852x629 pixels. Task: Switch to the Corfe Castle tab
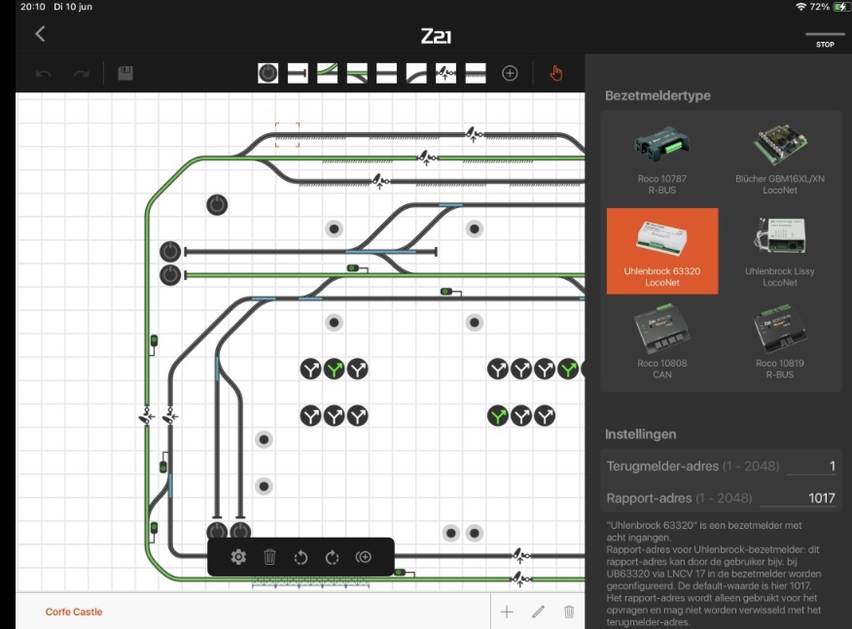pos(74,612)
